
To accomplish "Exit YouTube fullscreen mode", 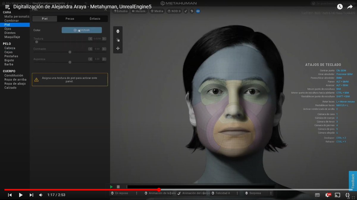I will (x=347, y=195).
